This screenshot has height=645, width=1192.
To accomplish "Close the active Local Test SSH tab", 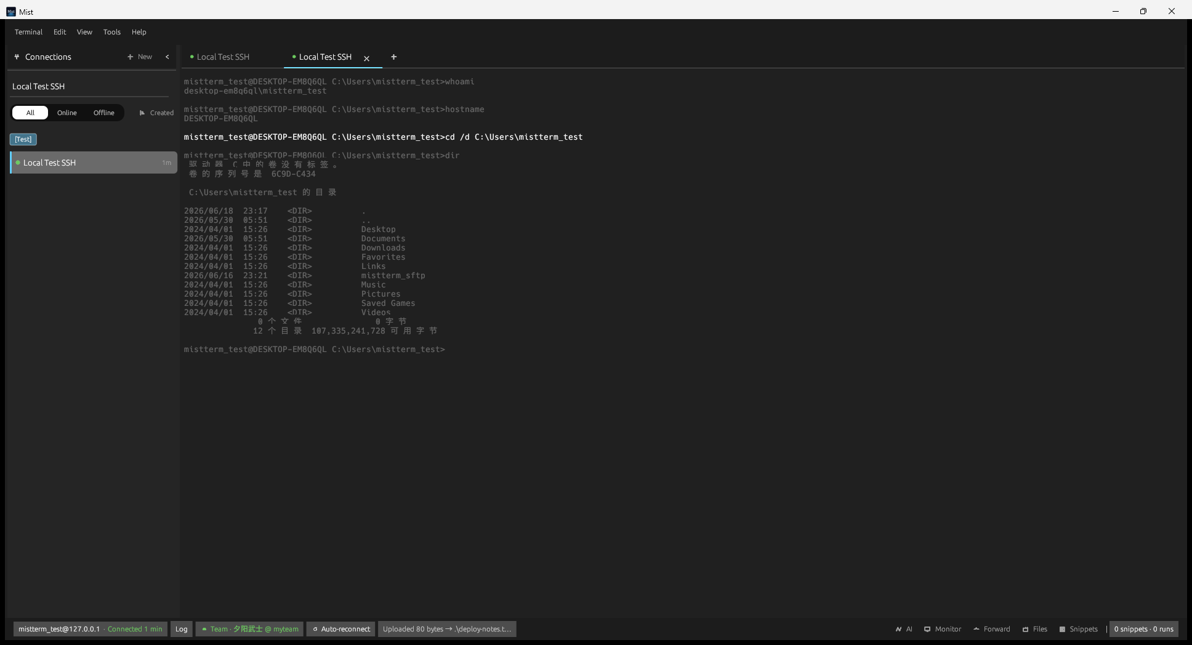I will [366, 58].
